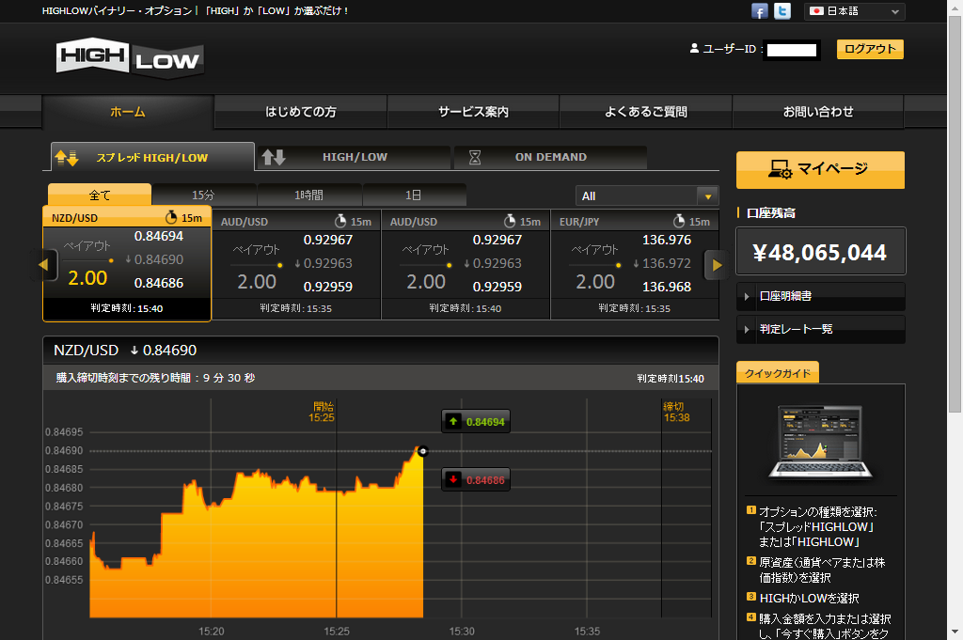Click the left carousel arrow
This screenshot has height=640, width=963.
[43, 265]
